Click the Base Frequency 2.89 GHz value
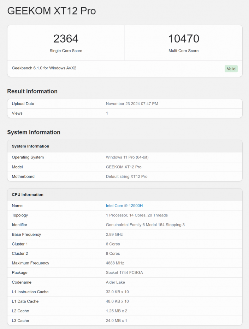Image resolution: width=249 pixels, height=329 pixels. (114, 234)
